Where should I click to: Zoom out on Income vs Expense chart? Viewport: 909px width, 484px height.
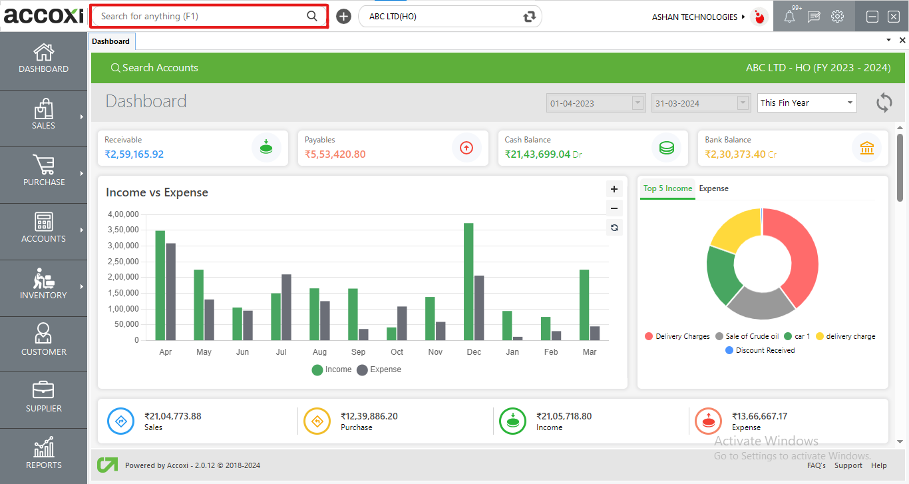coord(614,208)
